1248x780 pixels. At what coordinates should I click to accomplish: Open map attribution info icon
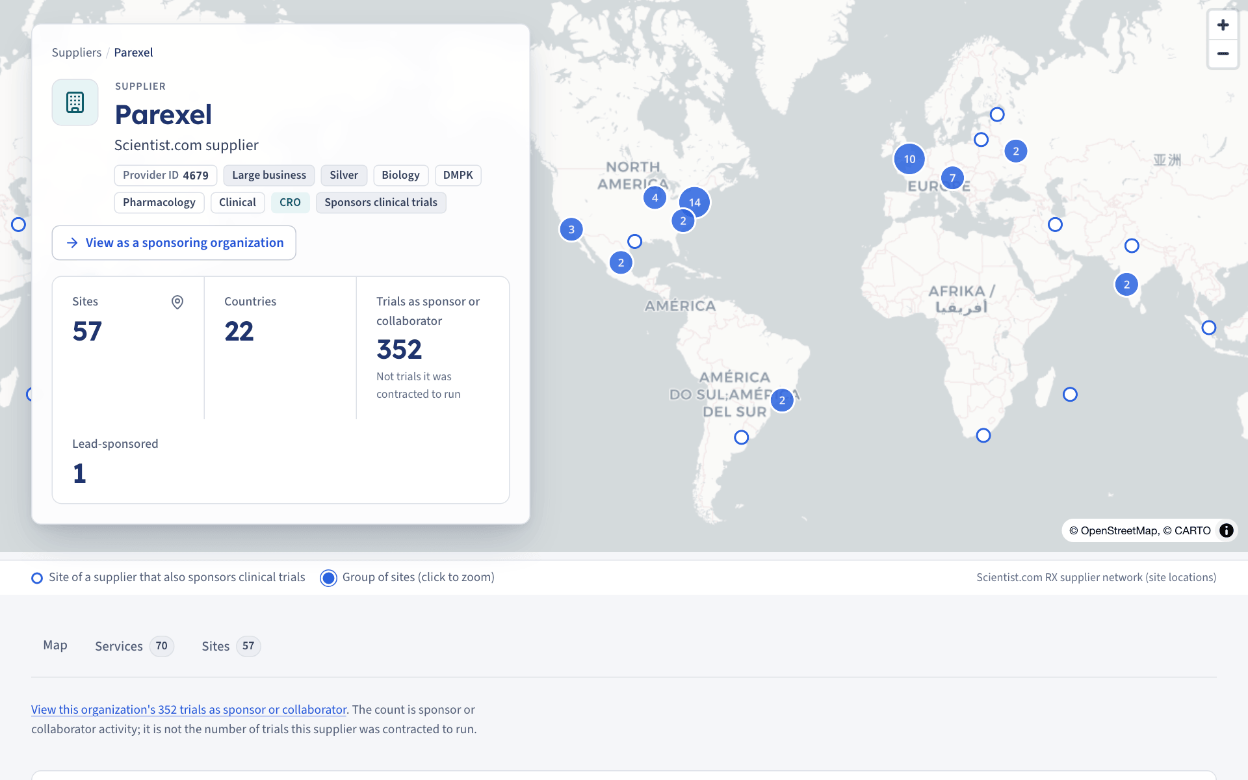click(1226, 530)
